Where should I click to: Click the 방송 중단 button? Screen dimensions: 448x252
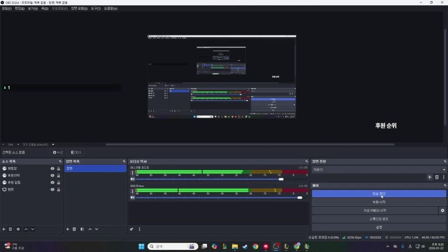(x=379, y=194)
